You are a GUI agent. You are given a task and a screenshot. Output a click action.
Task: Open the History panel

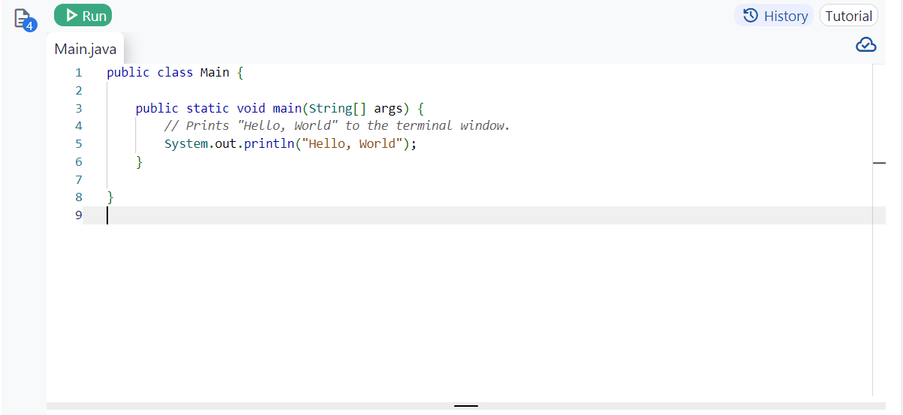(774, 16)
